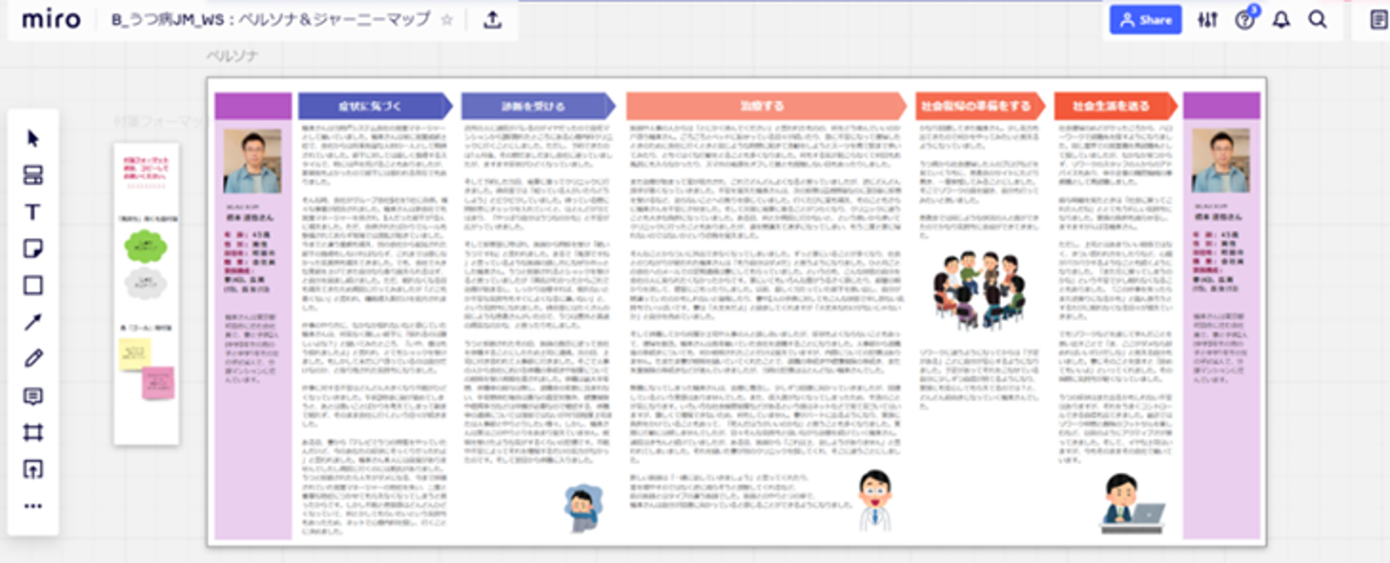Select the Frame tool
Screen dimensions: 1390x563
click(x=33, y=433)
